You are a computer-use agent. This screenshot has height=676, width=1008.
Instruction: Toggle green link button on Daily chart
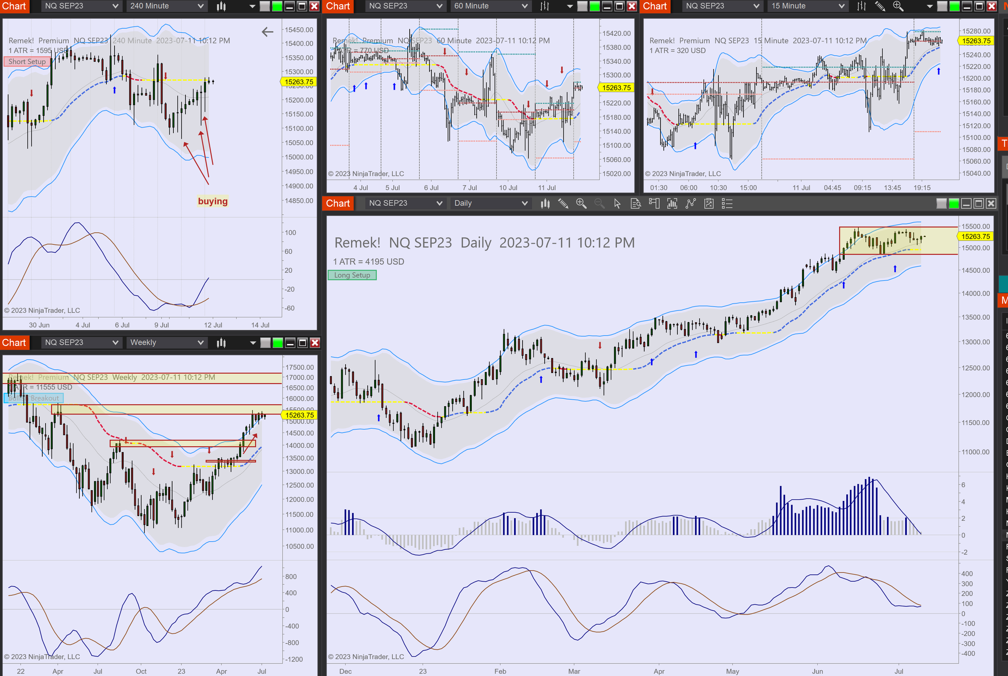click(954, 204)
